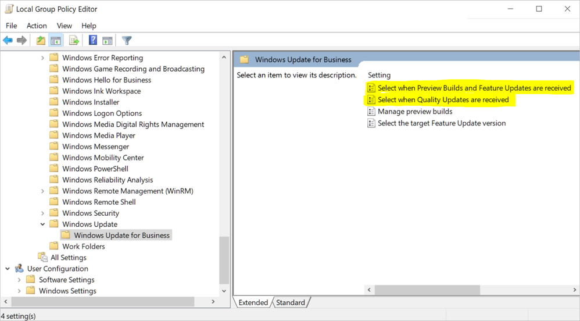This screenshot has width=580, height=321.
Task: Open the Help menu
Action: pyautogui.click(x=89, y=26)
